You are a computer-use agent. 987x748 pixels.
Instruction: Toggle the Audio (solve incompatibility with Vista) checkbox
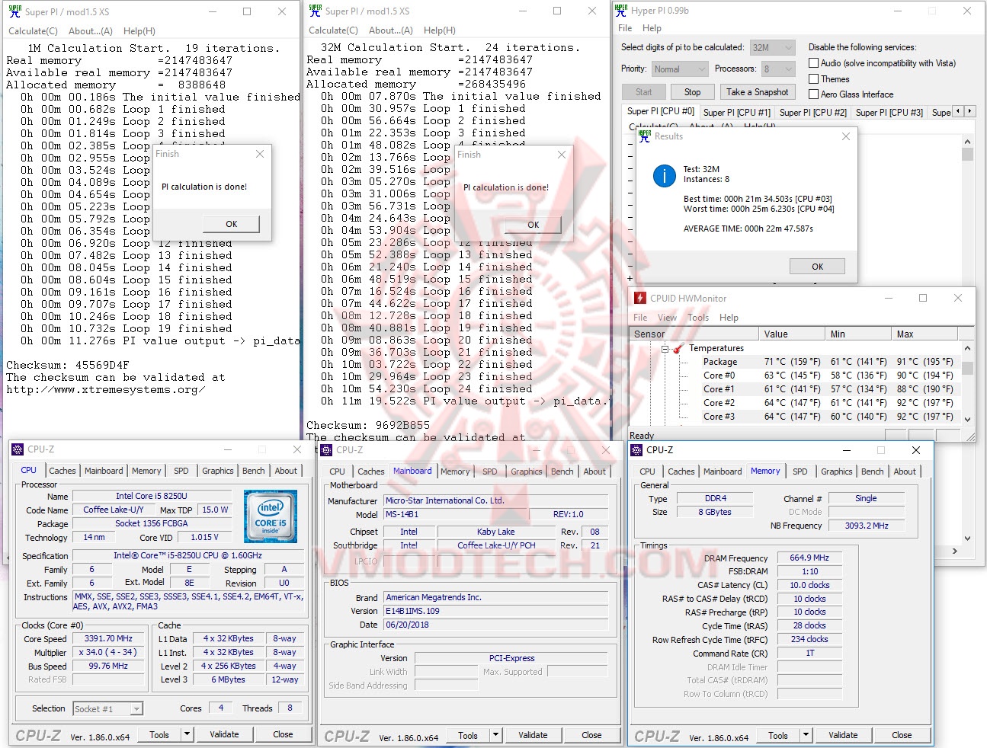pyautogui.click(x=814, y=63)
